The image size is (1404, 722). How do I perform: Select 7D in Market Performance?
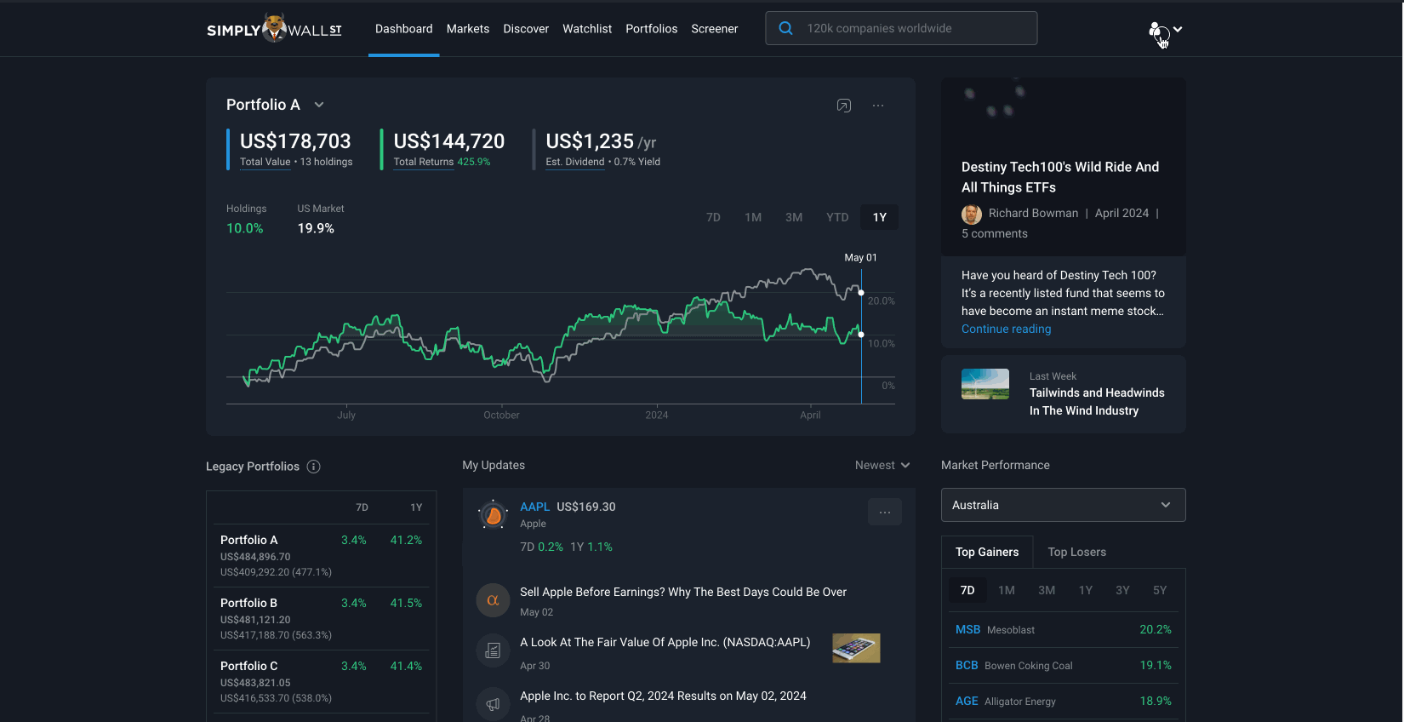coord(967,590)
